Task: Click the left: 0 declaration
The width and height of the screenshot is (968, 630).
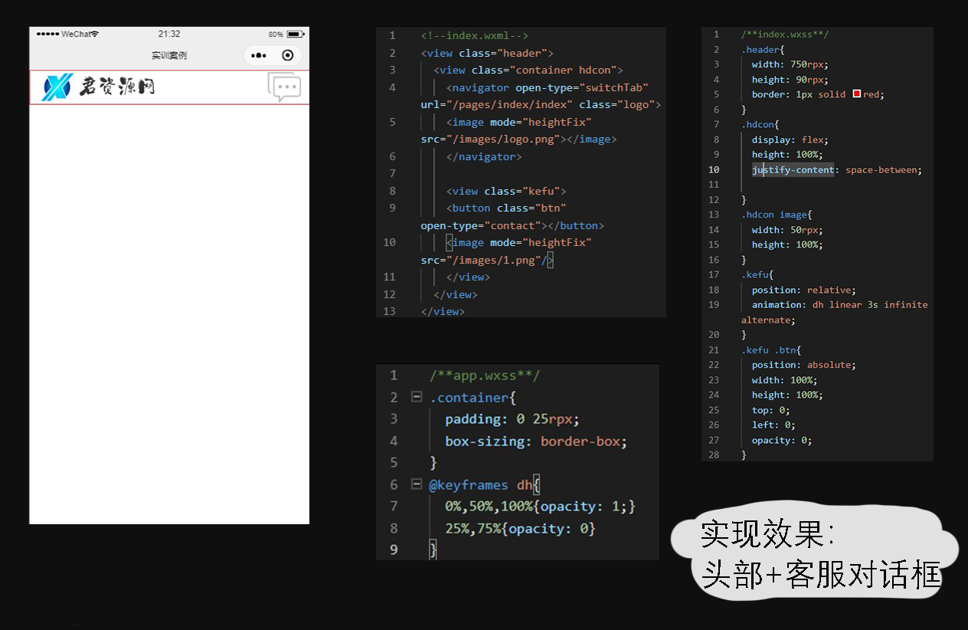Action: click(x=773, y=425)
